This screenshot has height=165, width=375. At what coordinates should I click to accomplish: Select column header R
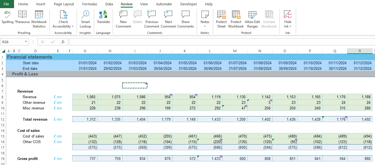click(x=360, y=51)
